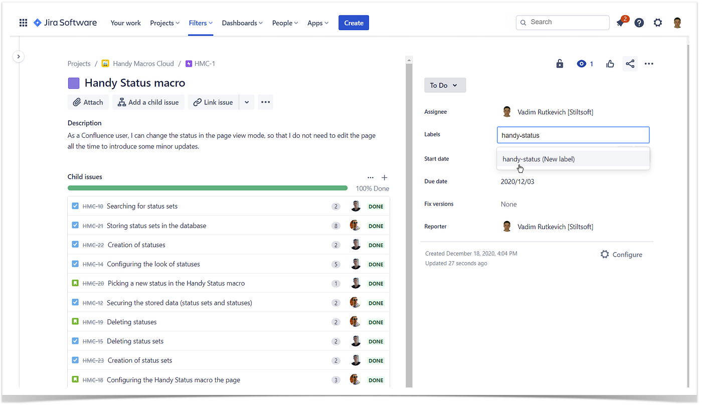The width and height of the screenshot is (702, 406).
Task: Click Fix versions value None
Action: pyautogui.click(x=508, y=204)
